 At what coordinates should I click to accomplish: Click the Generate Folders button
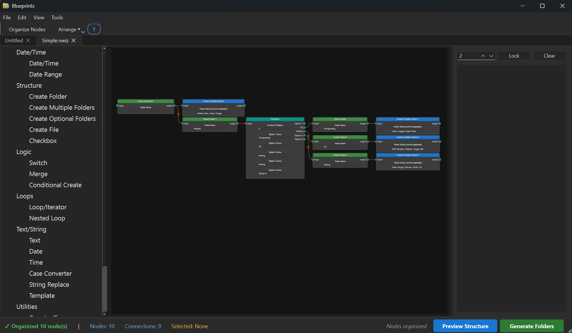(532, 326)
